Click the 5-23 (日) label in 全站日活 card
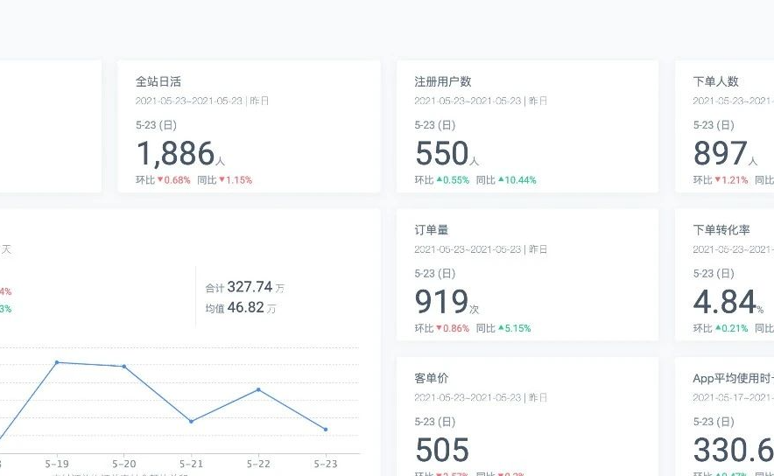 [156, 125]
